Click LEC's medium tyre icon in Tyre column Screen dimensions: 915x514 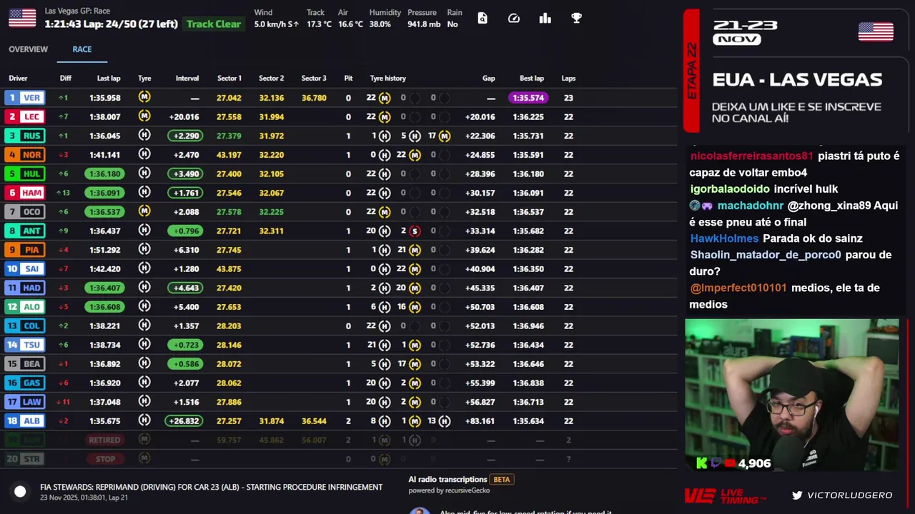[x=144, y=116]
